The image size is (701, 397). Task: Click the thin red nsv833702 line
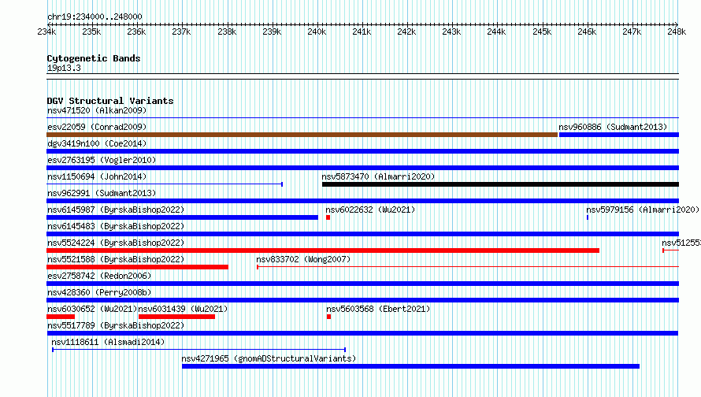468,267
